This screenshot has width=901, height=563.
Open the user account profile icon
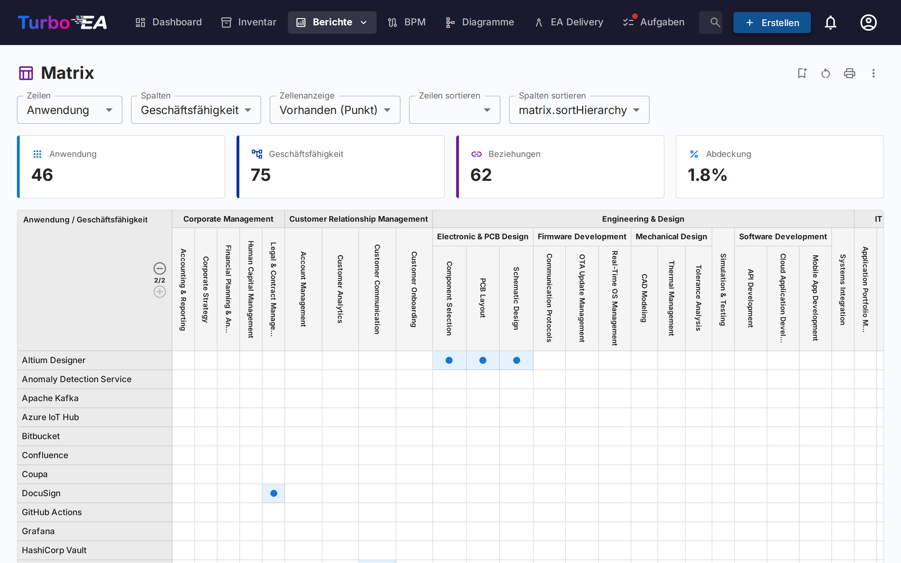(868, 22)
